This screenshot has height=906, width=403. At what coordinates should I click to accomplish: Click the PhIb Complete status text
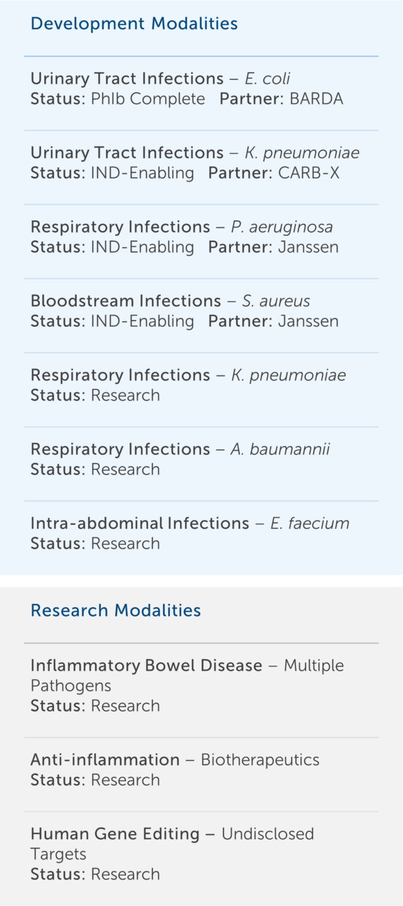148,99
